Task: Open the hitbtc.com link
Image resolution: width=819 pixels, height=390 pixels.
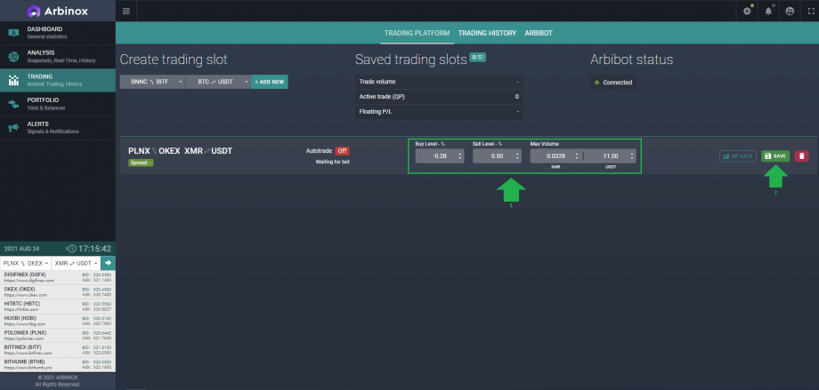Action: point(20,310)
